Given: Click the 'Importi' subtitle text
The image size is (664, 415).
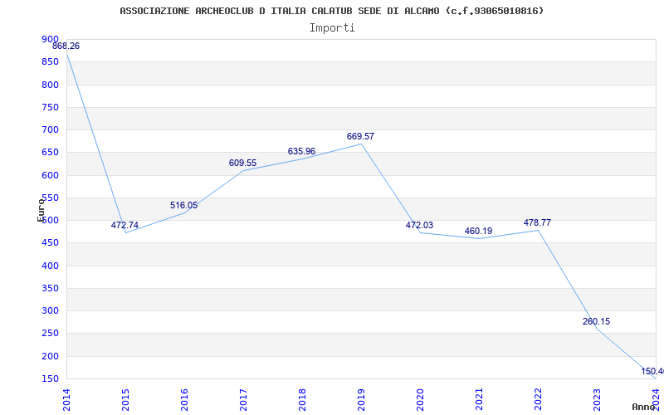Looking at the screenshot, I should (332, 28).
